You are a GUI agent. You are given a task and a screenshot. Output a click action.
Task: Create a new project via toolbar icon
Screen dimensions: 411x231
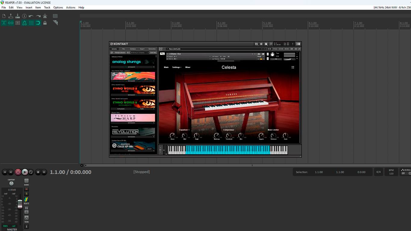coord(4,16)
